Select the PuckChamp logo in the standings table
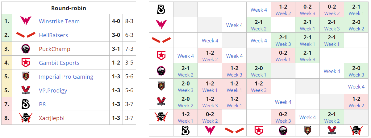 25,49
